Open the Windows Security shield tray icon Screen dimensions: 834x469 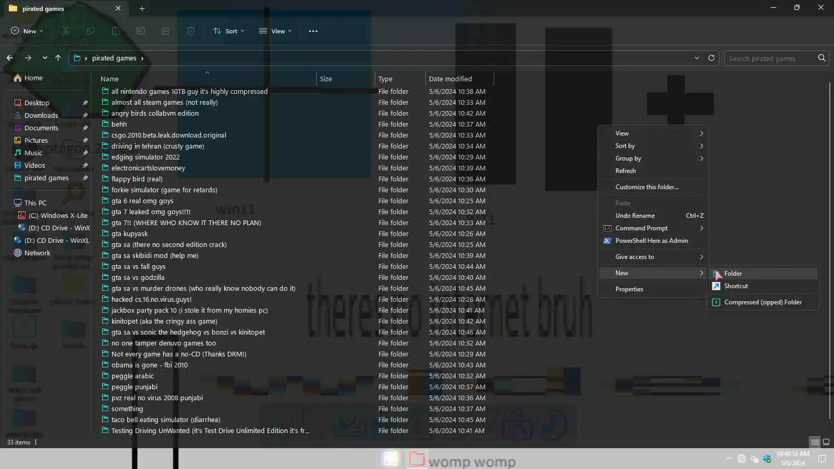[x=767, y=459]
